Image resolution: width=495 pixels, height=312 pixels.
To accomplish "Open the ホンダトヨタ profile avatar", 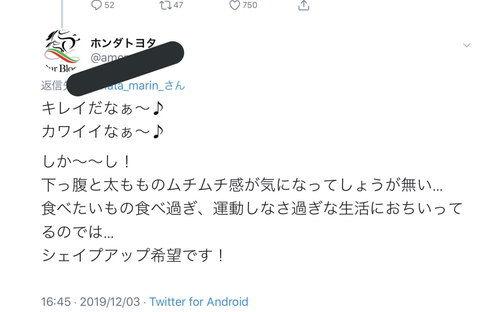I will (x=62, y=51).
